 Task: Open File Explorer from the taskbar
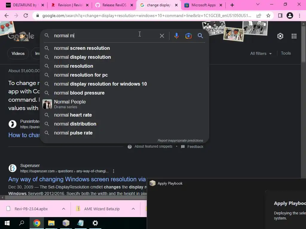point(51,223)
